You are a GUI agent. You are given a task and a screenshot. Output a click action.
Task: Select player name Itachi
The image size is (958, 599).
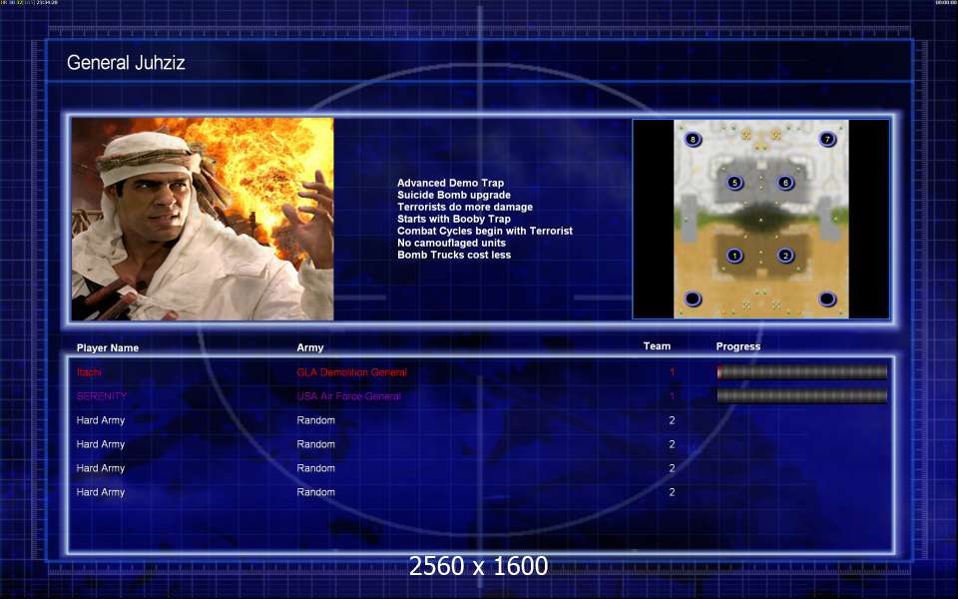(x=89, y=372)
